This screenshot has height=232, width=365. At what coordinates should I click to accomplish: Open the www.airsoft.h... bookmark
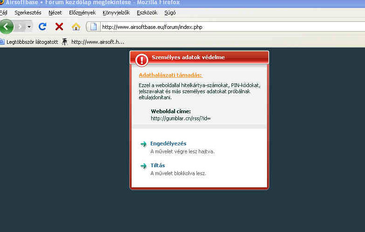point(93,42)
